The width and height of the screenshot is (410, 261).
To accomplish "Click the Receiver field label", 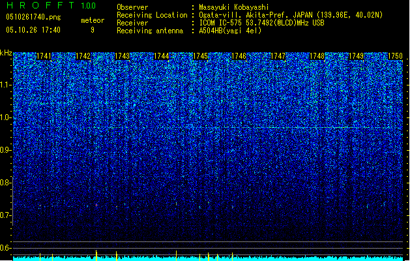I will tap(132, 23).
